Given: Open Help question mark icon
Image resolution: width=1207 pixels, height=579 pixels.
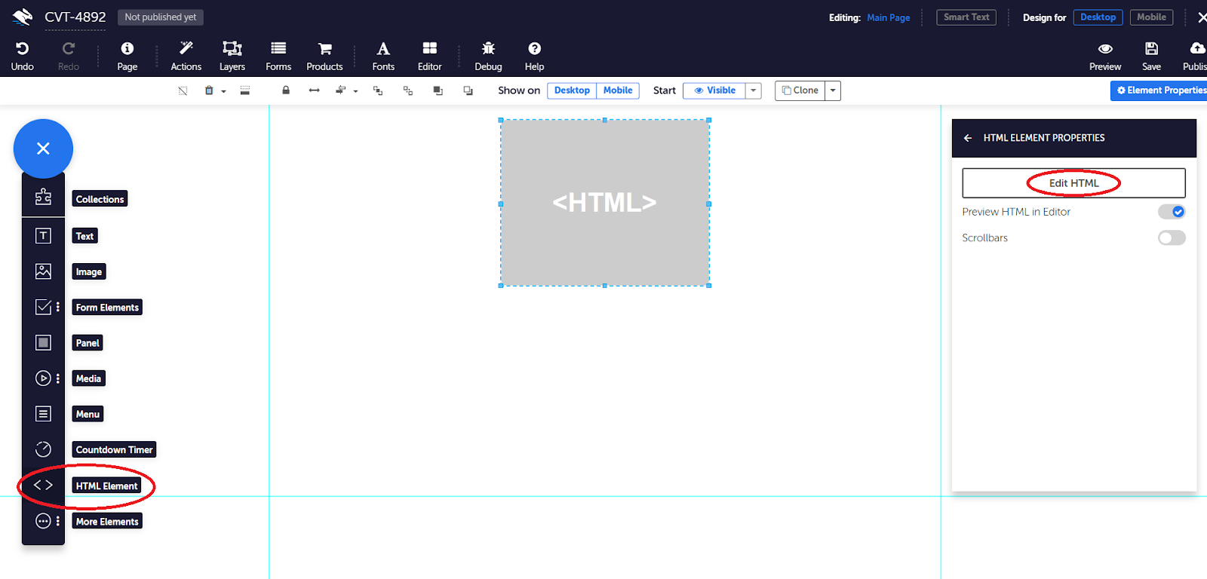Looking at the screenshot, I should pos(535,49).
